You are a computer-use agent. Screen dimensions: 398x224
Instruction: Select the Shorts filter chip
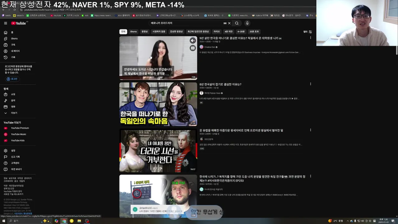pyautogui.click(x=133, y=31)
